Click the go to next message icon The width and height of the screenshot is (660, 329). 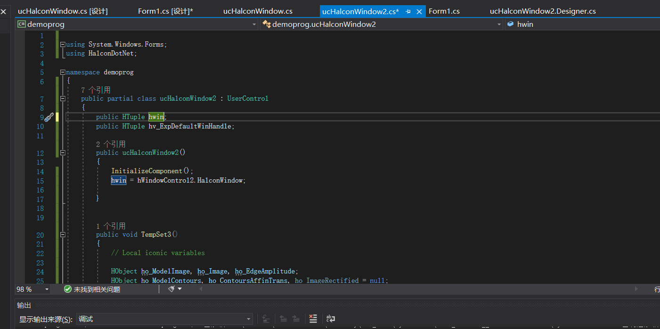pyautogui.click(x=296, y=319)
